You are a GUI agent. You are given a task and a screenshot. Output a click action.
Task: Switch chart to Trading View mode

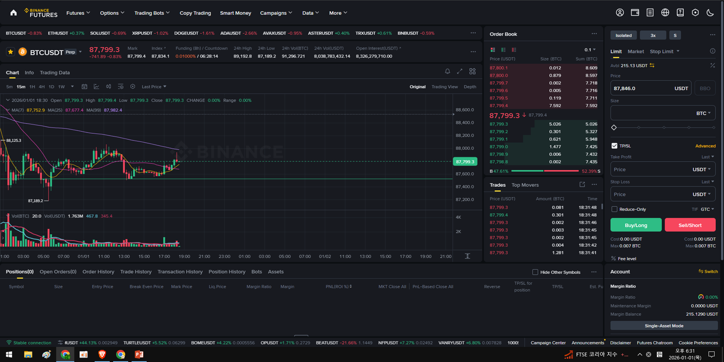pos(444,87)
